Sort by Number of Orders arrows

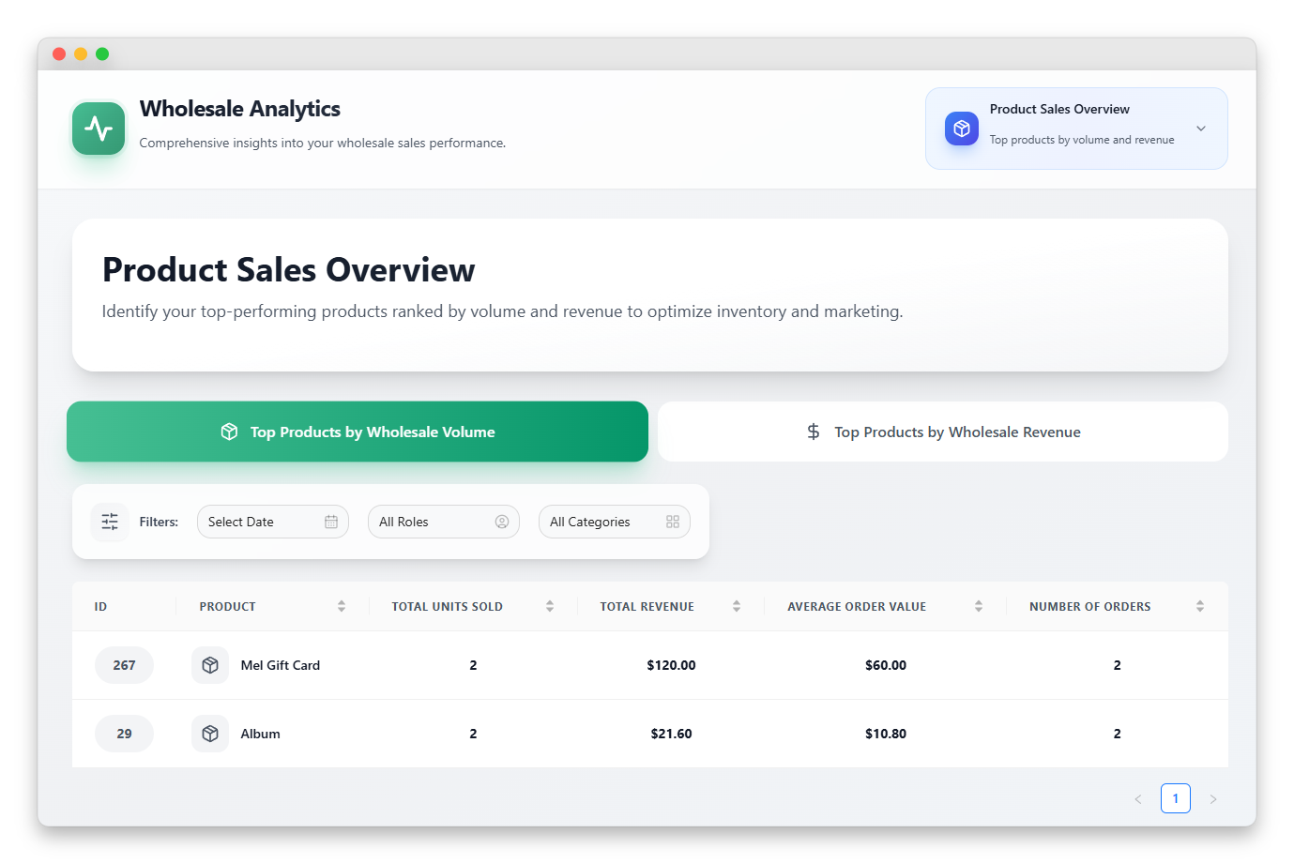coord(1200,606)
